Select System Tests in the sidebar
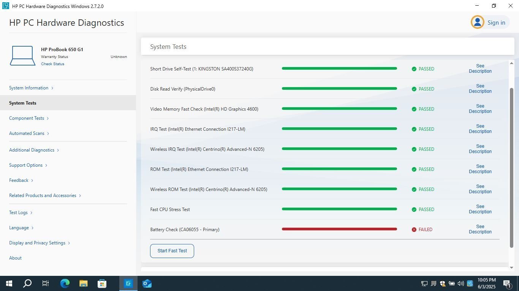 68,103
